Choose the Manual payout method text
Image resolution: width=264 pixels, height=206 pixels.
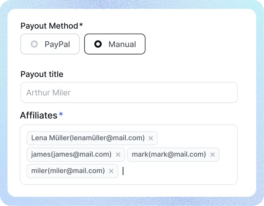[122, 44]
